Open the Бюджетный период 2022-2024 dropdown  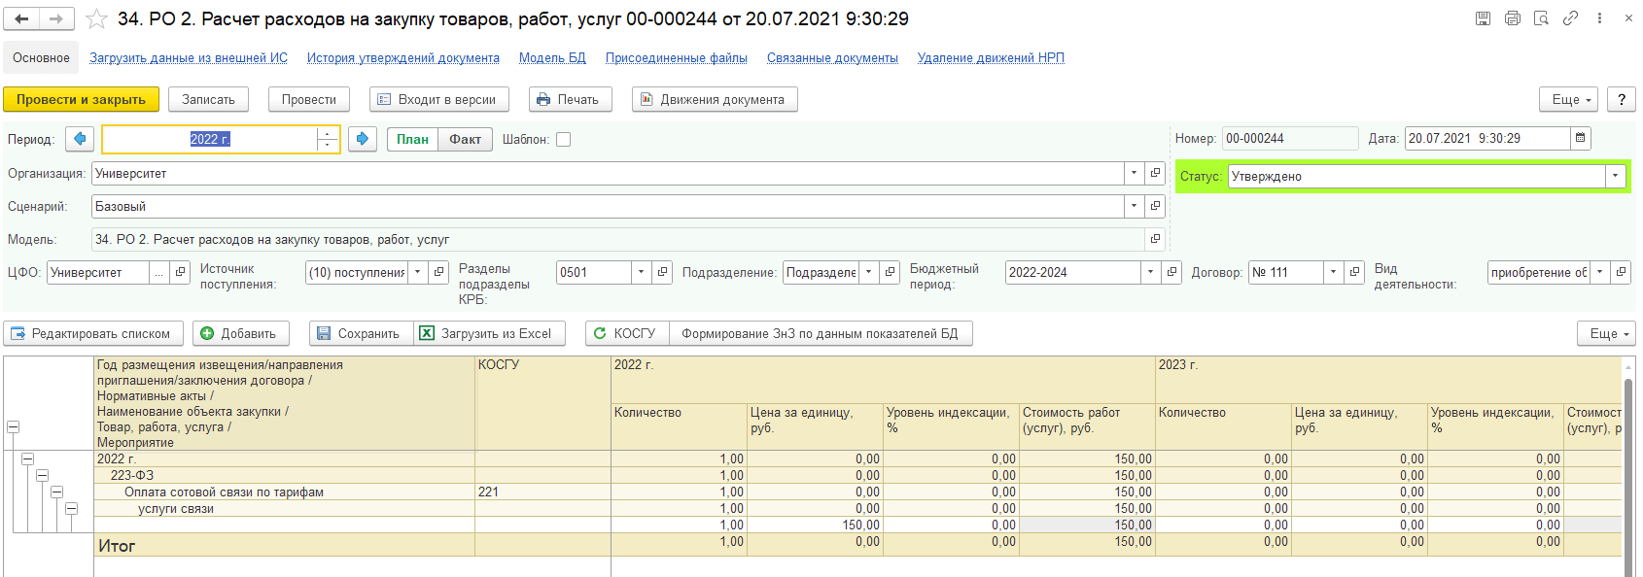[1151, 272]
